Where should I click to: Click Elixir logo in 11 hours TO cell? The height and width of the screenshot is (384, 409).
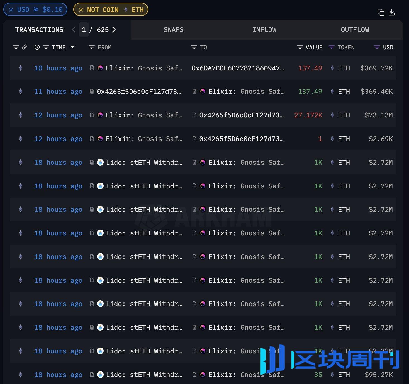[x=203, y=91]
